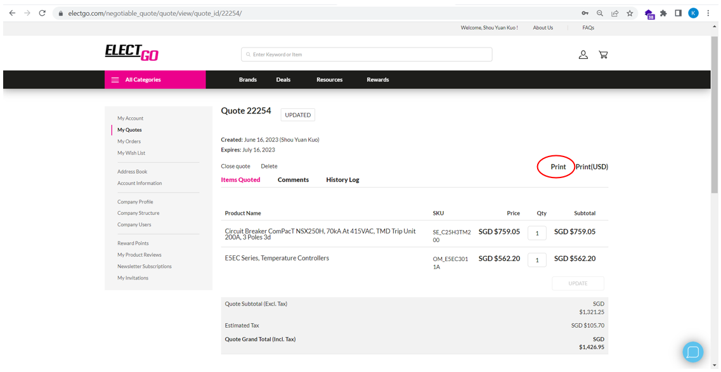Open Company Users
The height and width of the screenshot is (372, 721).
coord(134,224)
